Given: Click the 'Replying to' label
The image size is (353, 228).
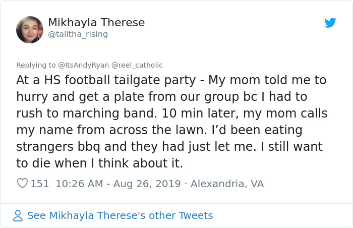Looking at the screenshot, I should point(36,65).
